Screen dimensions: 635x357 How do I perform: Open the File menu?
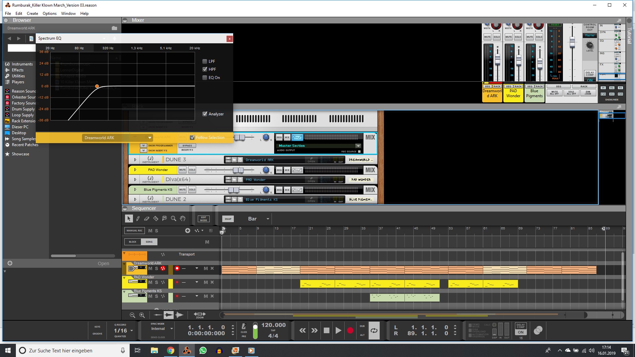tap(8, 14)
